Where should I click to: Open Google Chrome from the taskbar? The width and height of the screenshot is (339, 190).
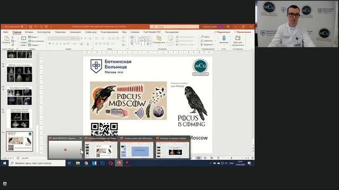point(86,163)
